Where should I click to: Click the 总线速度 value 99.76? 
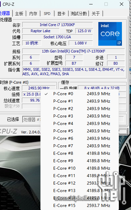(x=32, y=100)
